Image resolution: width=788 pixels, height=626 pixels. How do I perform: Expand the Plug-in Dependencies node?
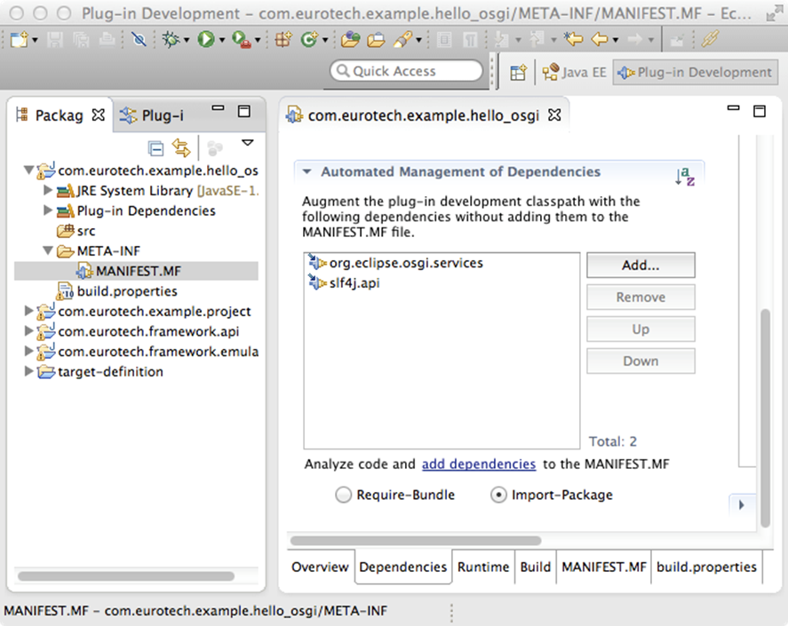48,210
